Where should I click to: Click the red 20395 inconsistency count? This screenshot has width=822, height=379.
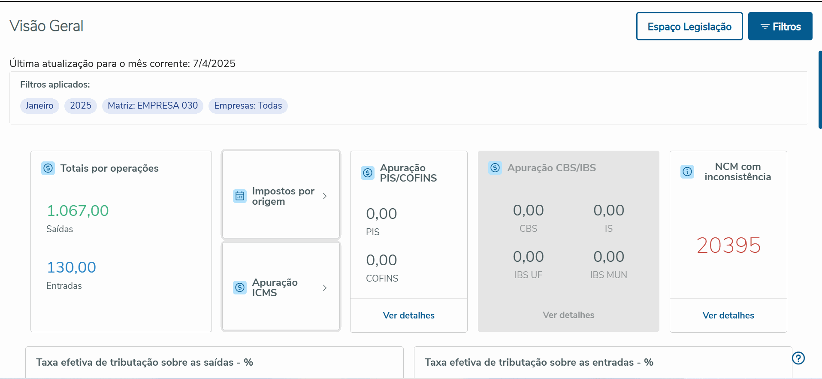pyautogui.click(x=728, y=246)
